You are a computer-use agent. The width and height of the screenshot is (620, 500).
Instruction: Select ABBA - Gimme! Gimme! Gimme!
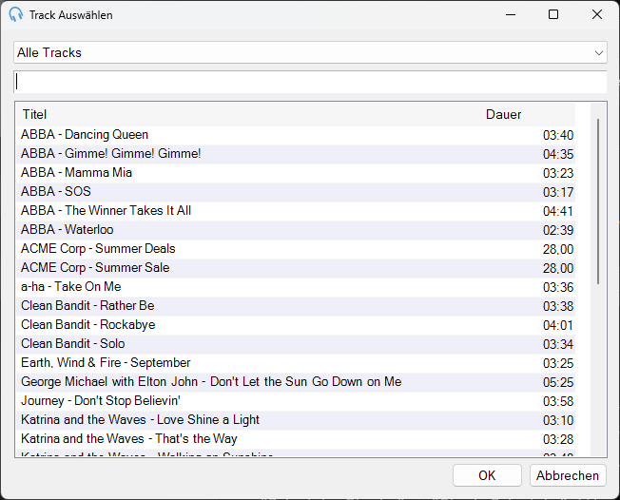(296, 154)
